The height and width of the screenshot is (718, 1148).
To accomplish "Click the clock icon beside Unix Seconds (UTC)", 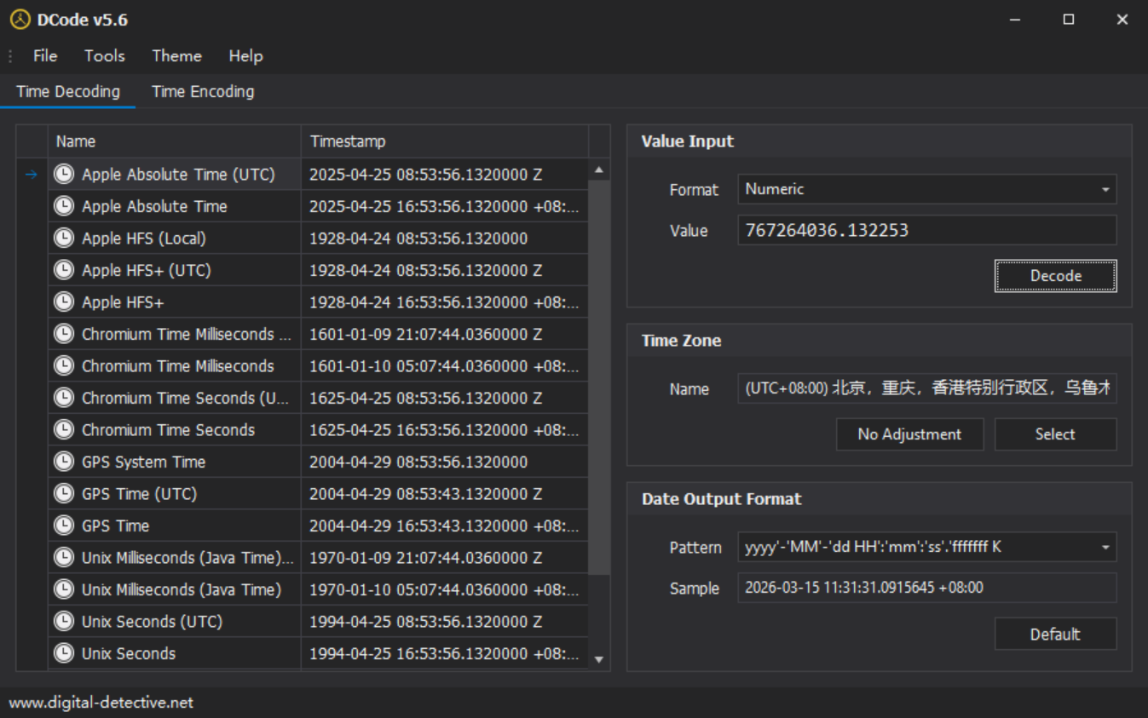I will [x=64, y=622].
